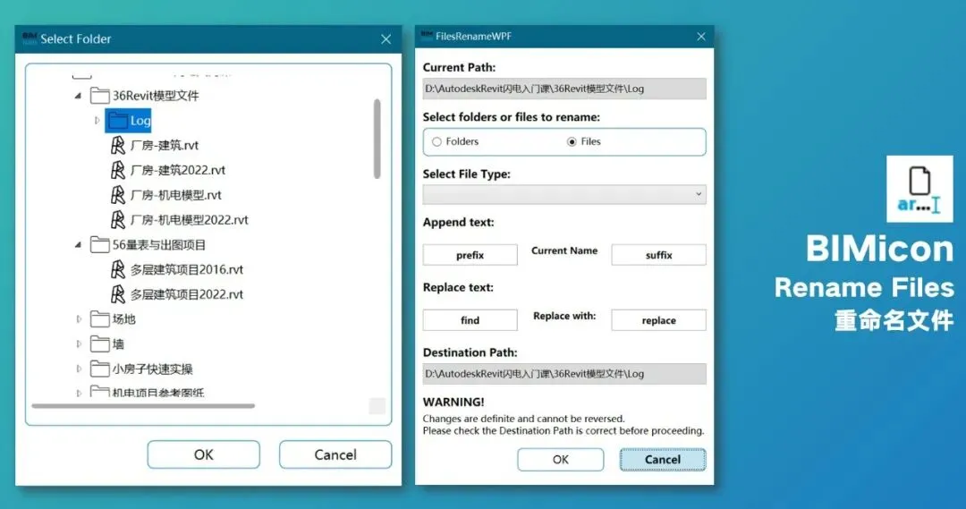Viewport: 966px width, 509px height.
Task: Click Revit file icon of 厂房-机电模型.rvt
Action: (x=118, y=195)
